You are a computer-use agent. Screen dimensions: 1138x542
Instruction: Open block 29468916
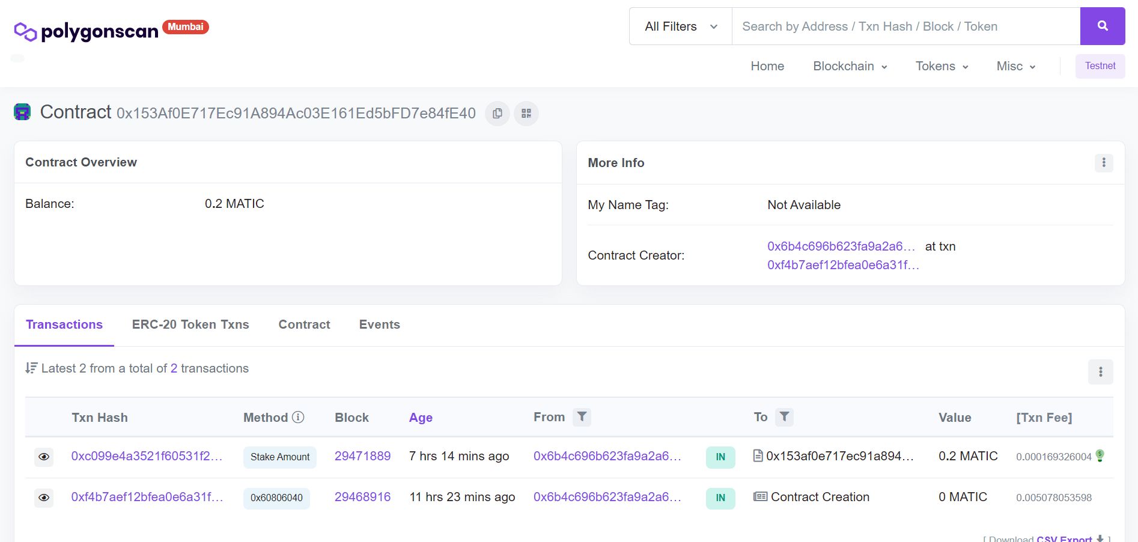pos(362,497)
